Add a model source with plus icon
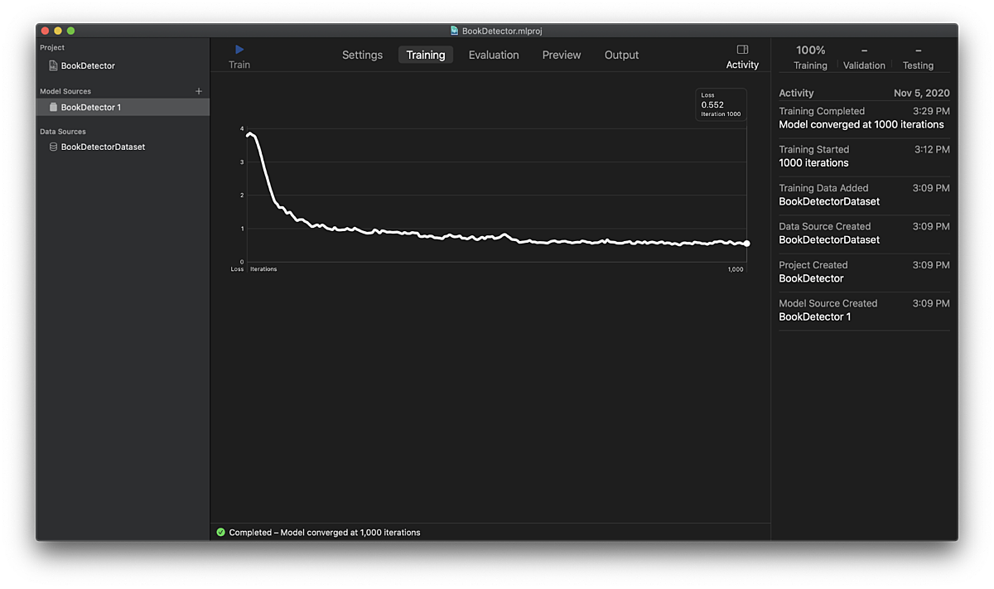994x589 pixels. (199, 91)
